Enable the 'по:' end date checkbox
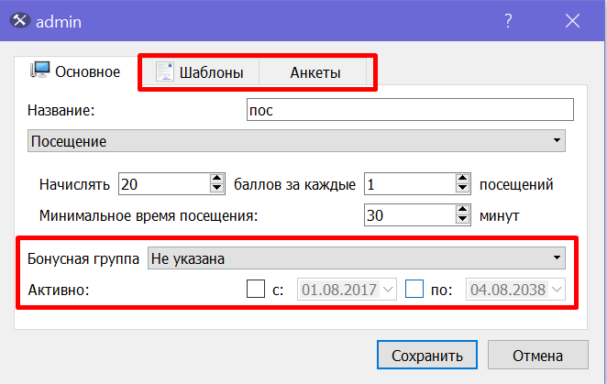Screen dimensions: 607x384 pos(414,289)
